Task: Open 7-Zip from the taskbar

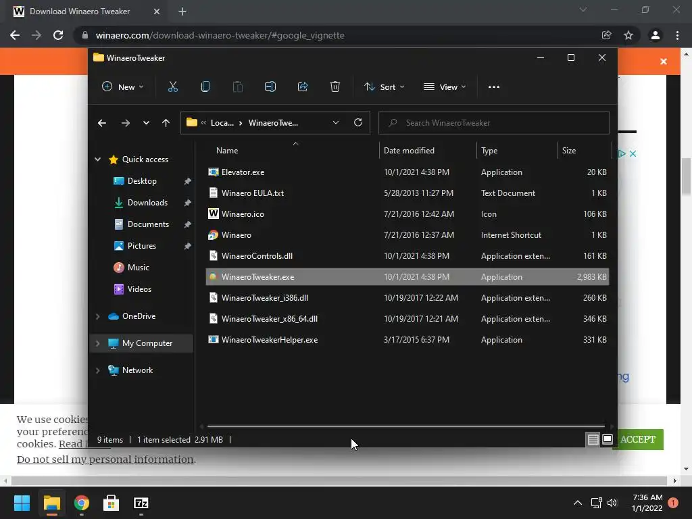Action: click(141, 503)
